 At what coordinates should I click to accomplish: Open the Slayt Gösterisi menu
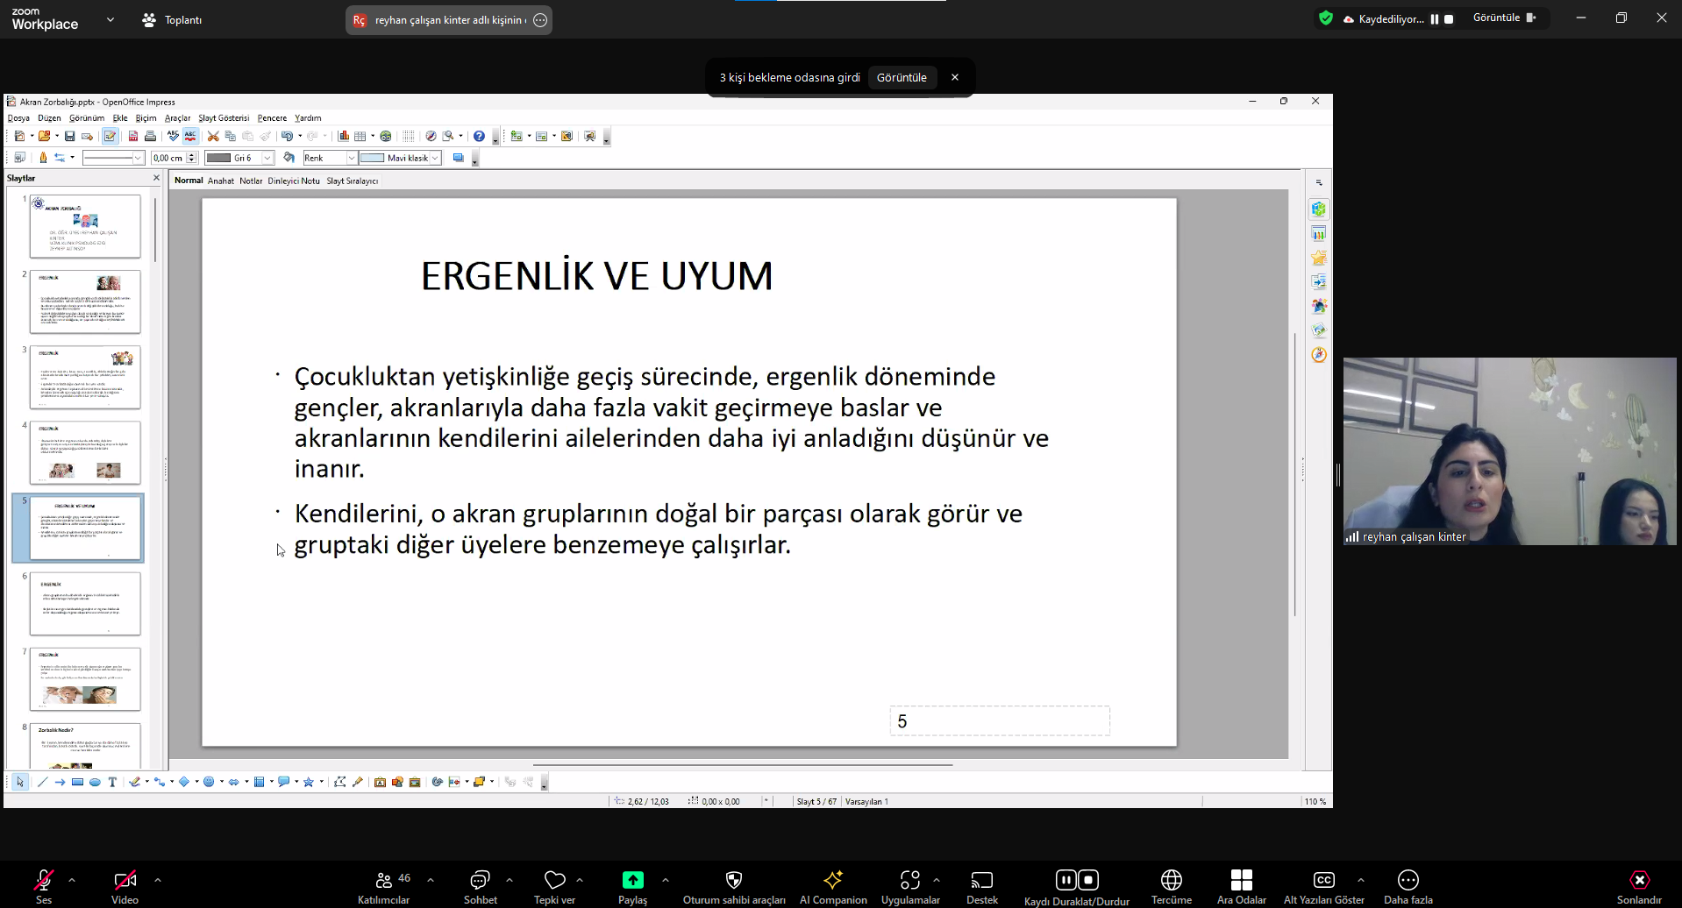pyautogui.click(x=224, y=117)
